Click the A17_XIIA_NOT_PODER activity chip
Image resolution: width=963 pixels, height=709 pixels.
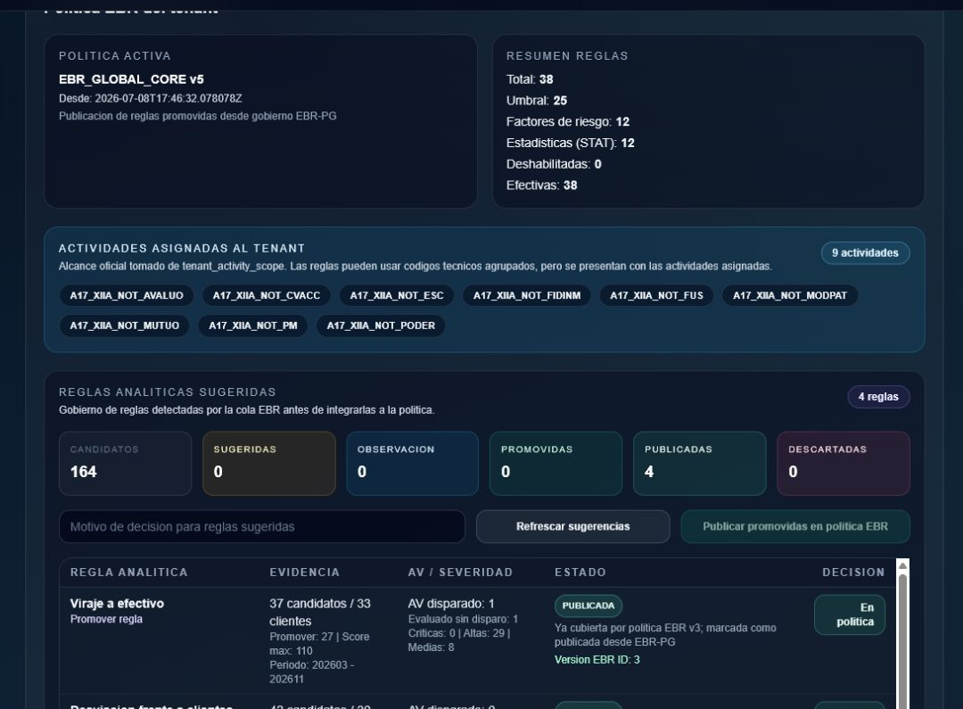coord(381,326)
